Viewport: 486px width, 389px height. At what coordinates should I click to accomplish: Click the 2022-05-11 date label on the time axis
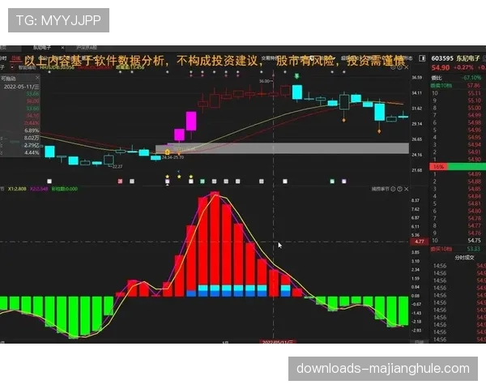pos(276,342)
